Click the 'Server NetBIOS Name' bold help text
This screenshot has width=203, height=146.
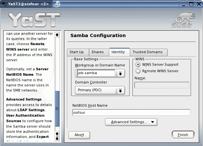[x=27, y=72]
